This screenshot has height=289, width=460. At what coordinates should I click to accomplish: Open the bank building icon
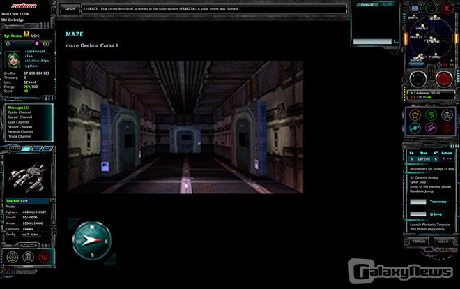pyautogui.click(x=28, y=258)
